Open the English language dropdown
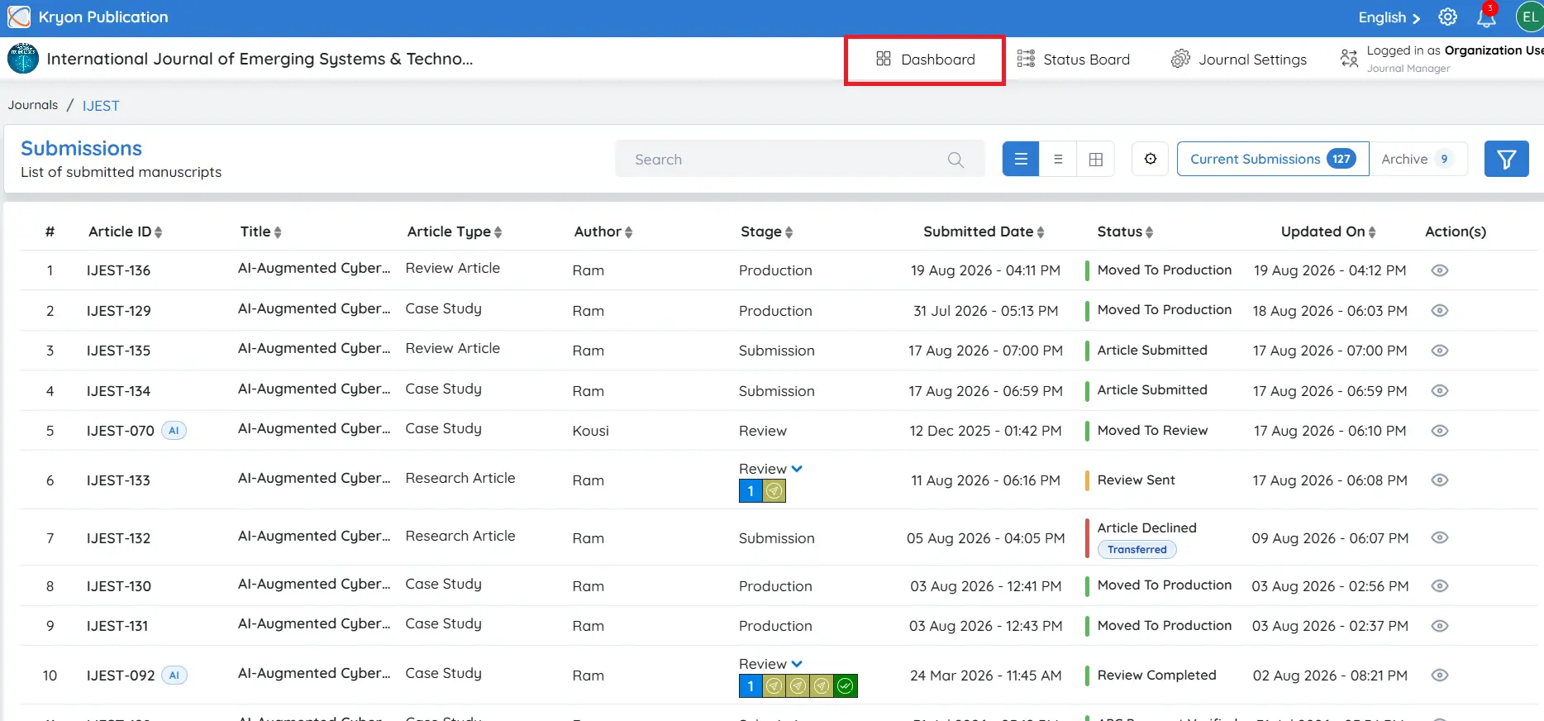 point(1389,17)
